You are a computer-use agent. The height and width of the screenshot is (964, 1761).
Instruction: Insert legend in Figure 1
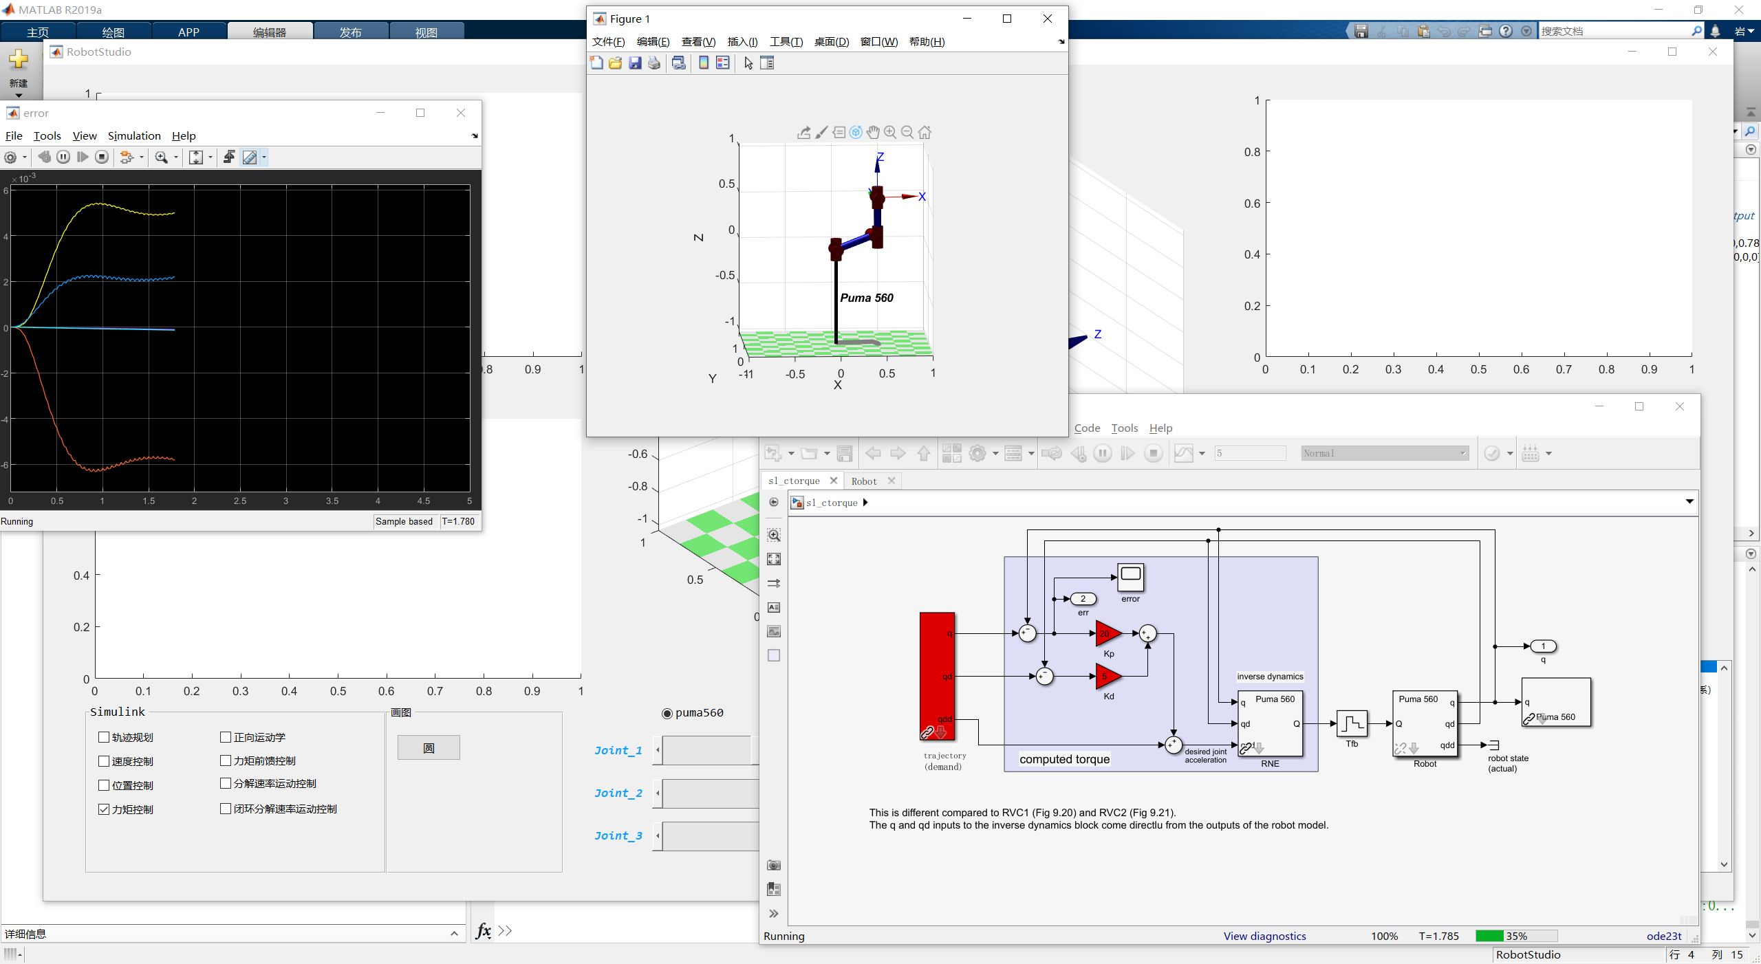click(723, 63)
